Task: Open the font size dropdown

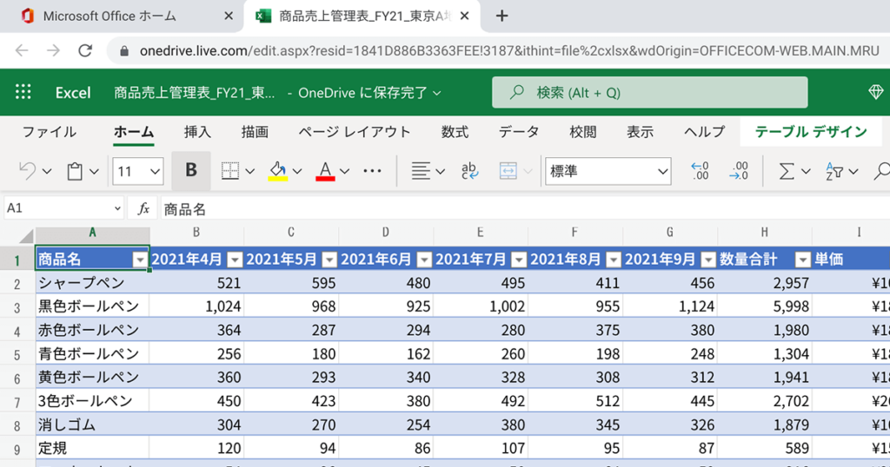Action: (x=138, y=171)
